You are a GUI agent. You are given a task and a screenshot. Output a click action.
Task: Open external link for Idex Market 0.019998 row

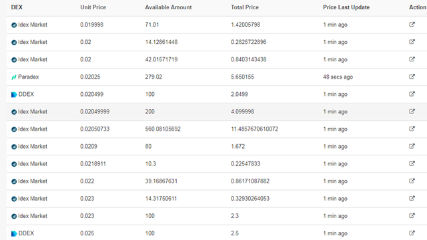pos(412,25)
